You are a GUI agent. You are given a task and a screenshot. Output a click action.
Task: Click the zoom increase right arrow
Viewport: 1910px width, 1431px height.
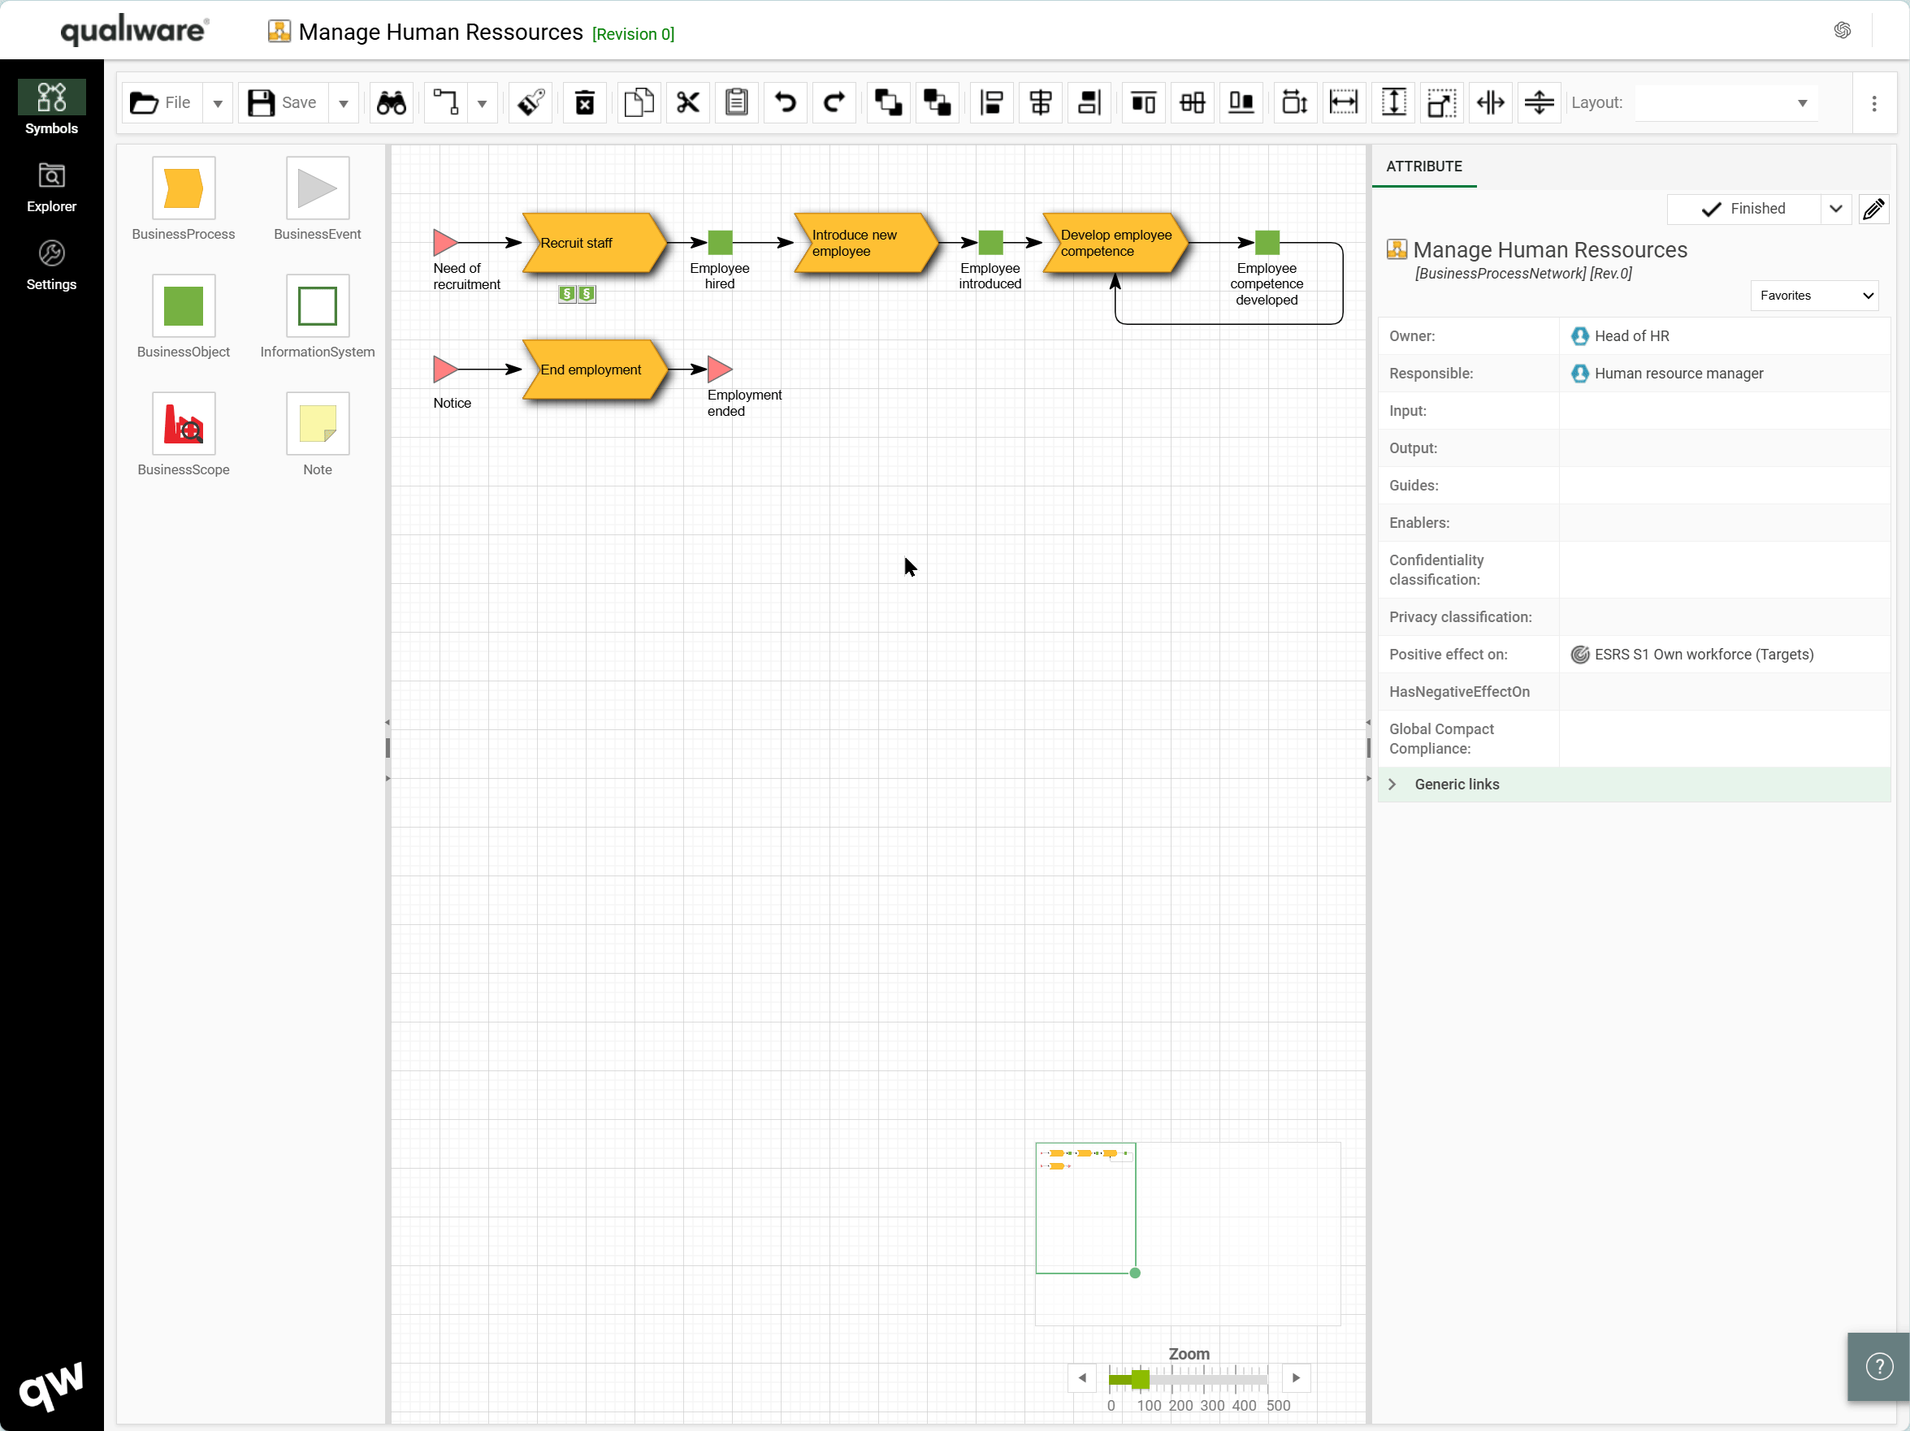coord(1296,1378)
